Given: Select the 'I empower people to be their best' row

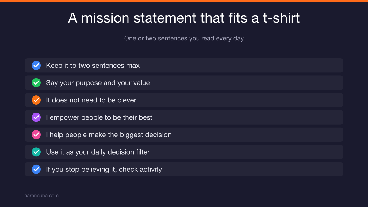Looking at the screenshot, I should coord(184,117).
